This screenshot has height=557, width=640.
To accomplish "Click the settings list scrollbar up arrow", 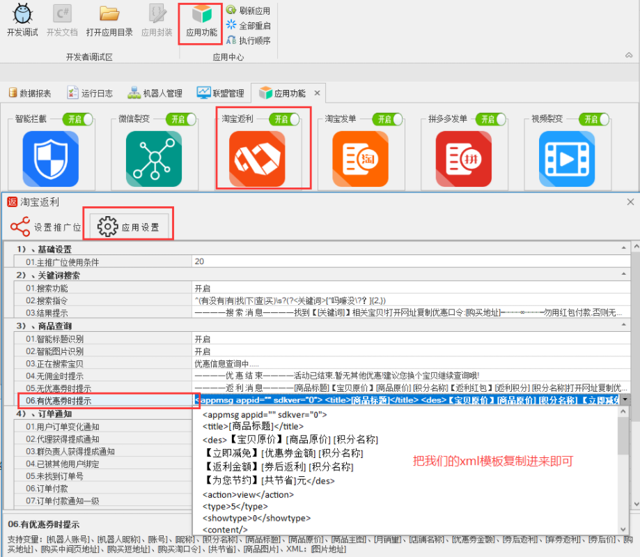I will pos(636,246).
